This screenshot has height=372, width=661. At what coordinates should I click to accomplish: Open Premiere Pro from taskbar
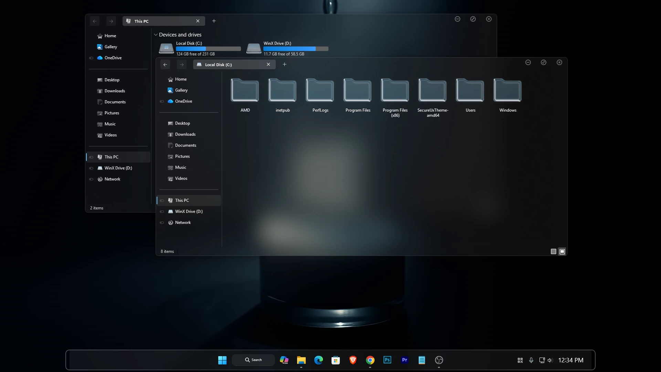[x=405, y=360]
